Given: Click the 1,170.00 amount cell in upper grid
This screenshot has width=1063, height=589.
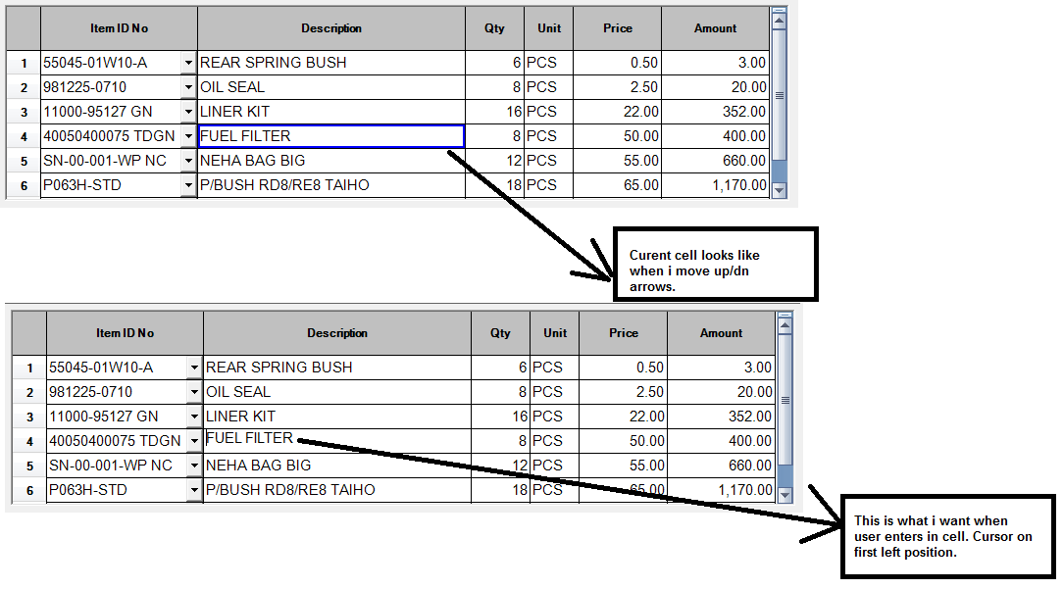Looking at the screenshot, I should pyautogui.click(x=715, y=185).
